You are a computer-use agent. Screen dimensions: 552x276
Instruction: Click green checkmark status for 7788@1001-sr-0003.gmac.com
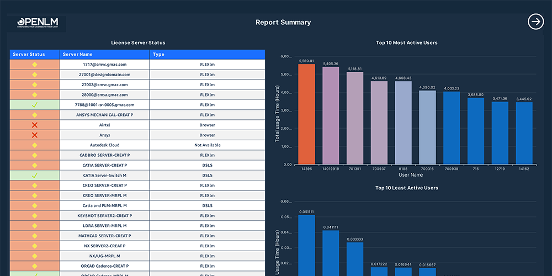[34, 105]
